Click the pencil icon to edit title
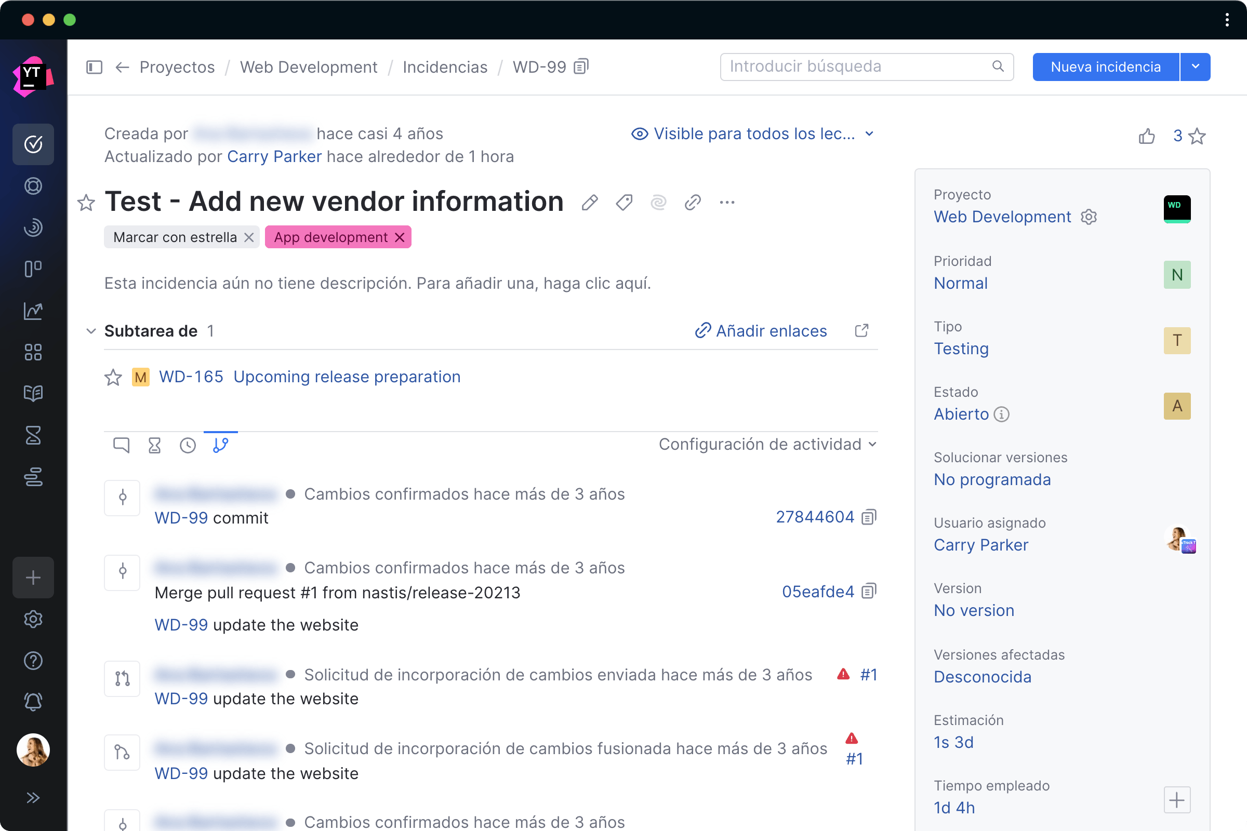This screenshot has height=831, width=1247. (590, 202)
